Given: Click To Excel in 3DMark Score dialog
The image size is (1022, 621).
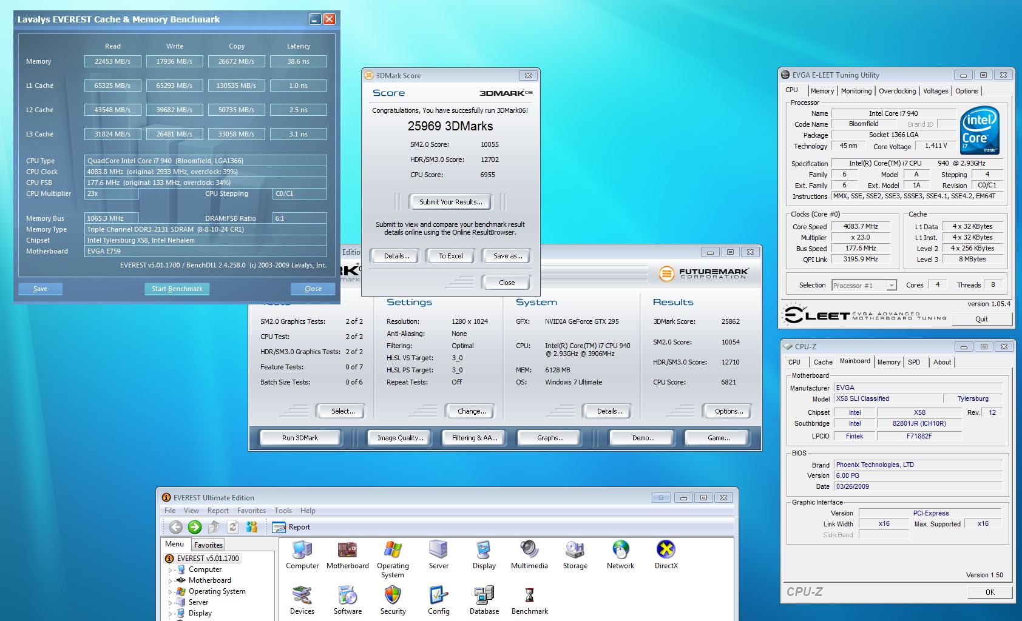Looking at the screenshot, I should pos(451,256).
